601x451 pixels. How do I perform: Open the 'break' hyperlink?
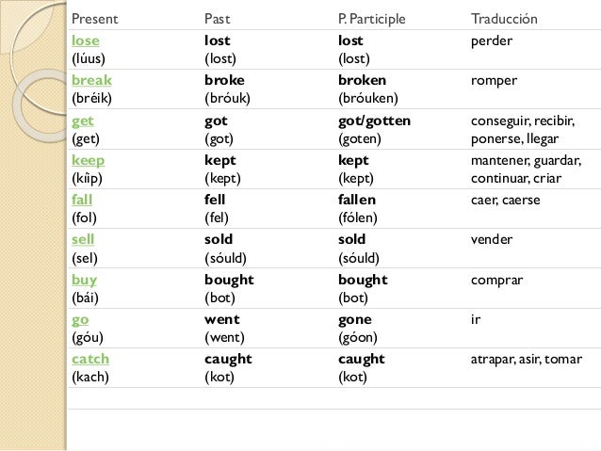(91, 81)
